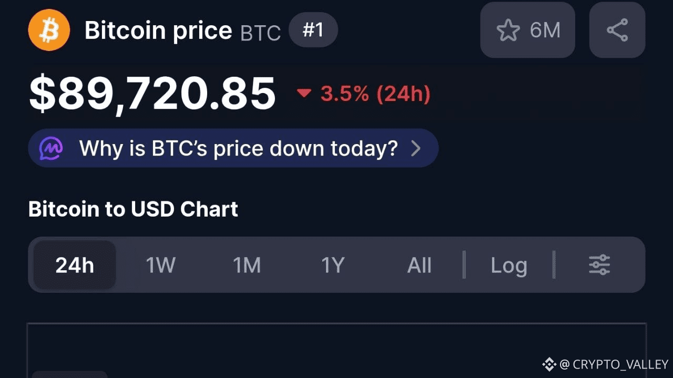673x378 pixels.
Task: Add Bitcoin to watchlist via star icon
Action: [508, 30]
